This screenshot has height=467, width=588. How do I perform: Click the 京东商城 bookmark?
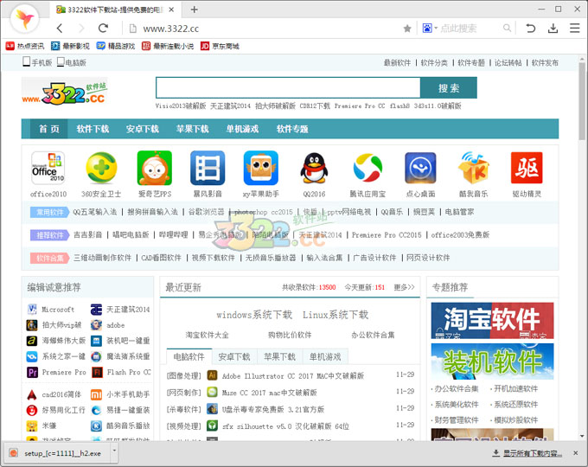tap(220, 46)
